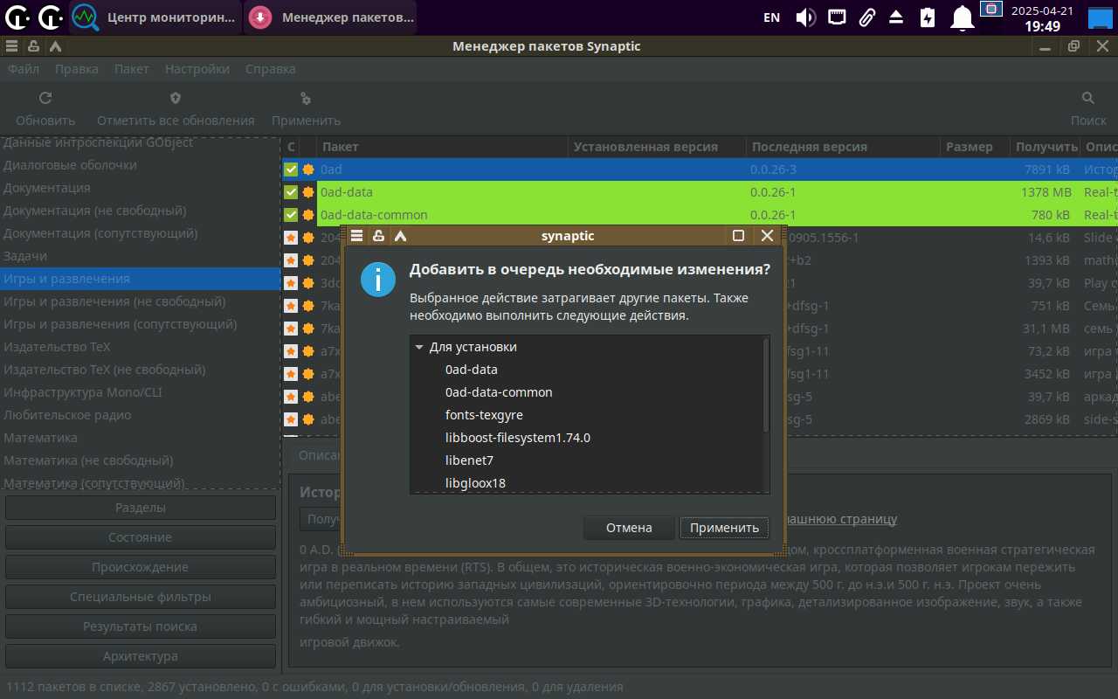Select fonts-texgyre in the dialog list
1118x699 pixels.
pos(484,415)
